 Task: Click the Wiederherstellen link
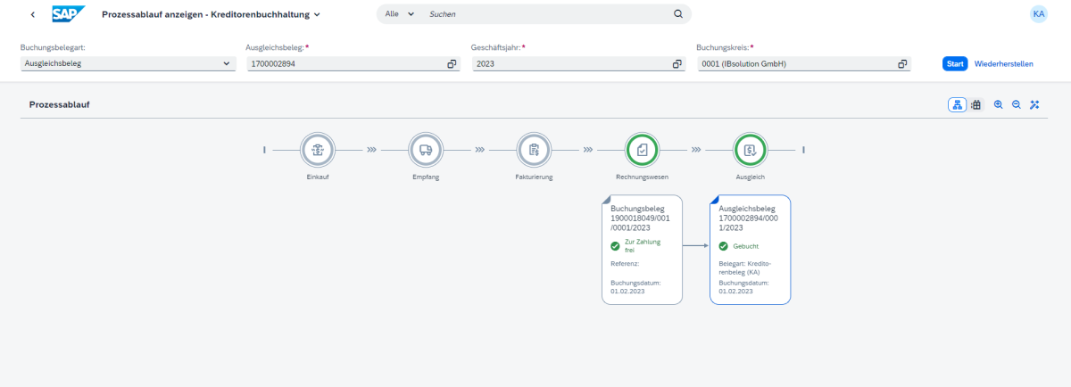tap(1004, 64)
